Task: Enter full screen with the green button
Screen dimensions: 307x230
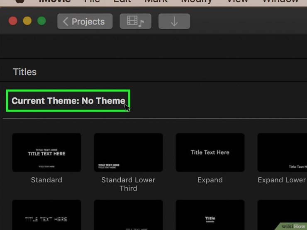Action: [41, 21]
